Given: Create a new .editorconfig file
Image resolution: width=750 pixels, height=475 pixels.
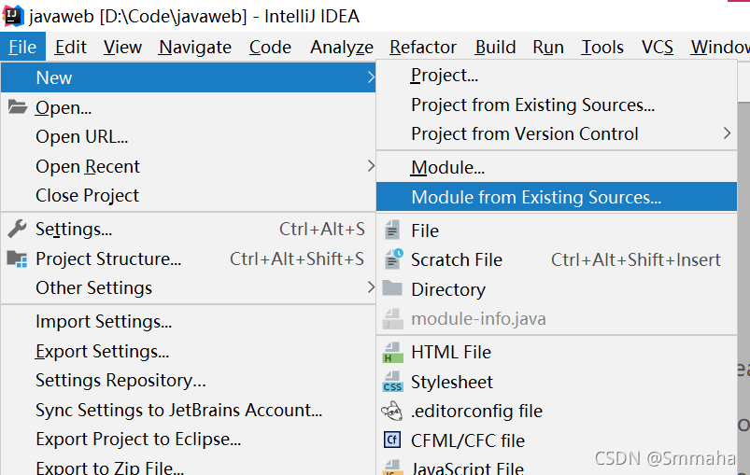Looking at the screenshot, I should click(557, 411).
